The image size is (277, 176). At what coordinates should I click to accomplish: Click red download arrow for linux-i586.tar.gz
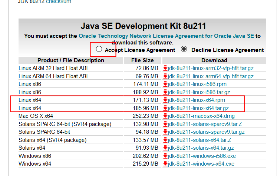click(165, 92)
